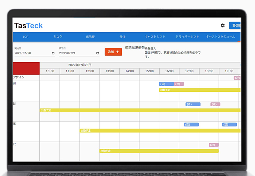Select the 谷 row label
Image resolution: width=255 pixels, height=176 pixels.
click(x=15, y=104)
